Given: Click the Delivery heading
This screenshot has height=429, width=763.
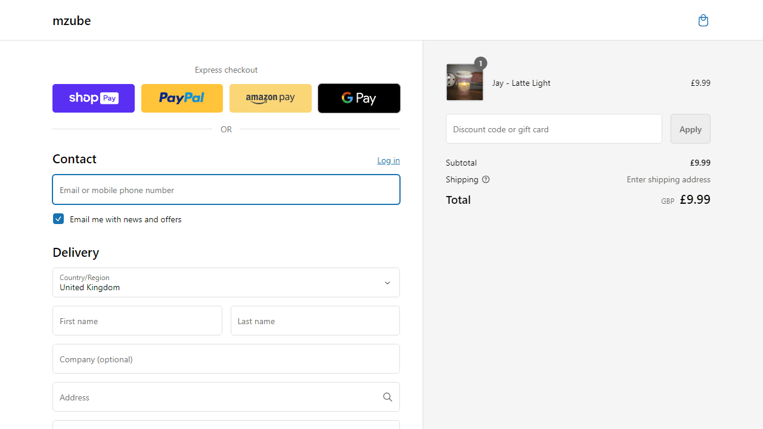Looking at the screenshot, I should 76,253.
